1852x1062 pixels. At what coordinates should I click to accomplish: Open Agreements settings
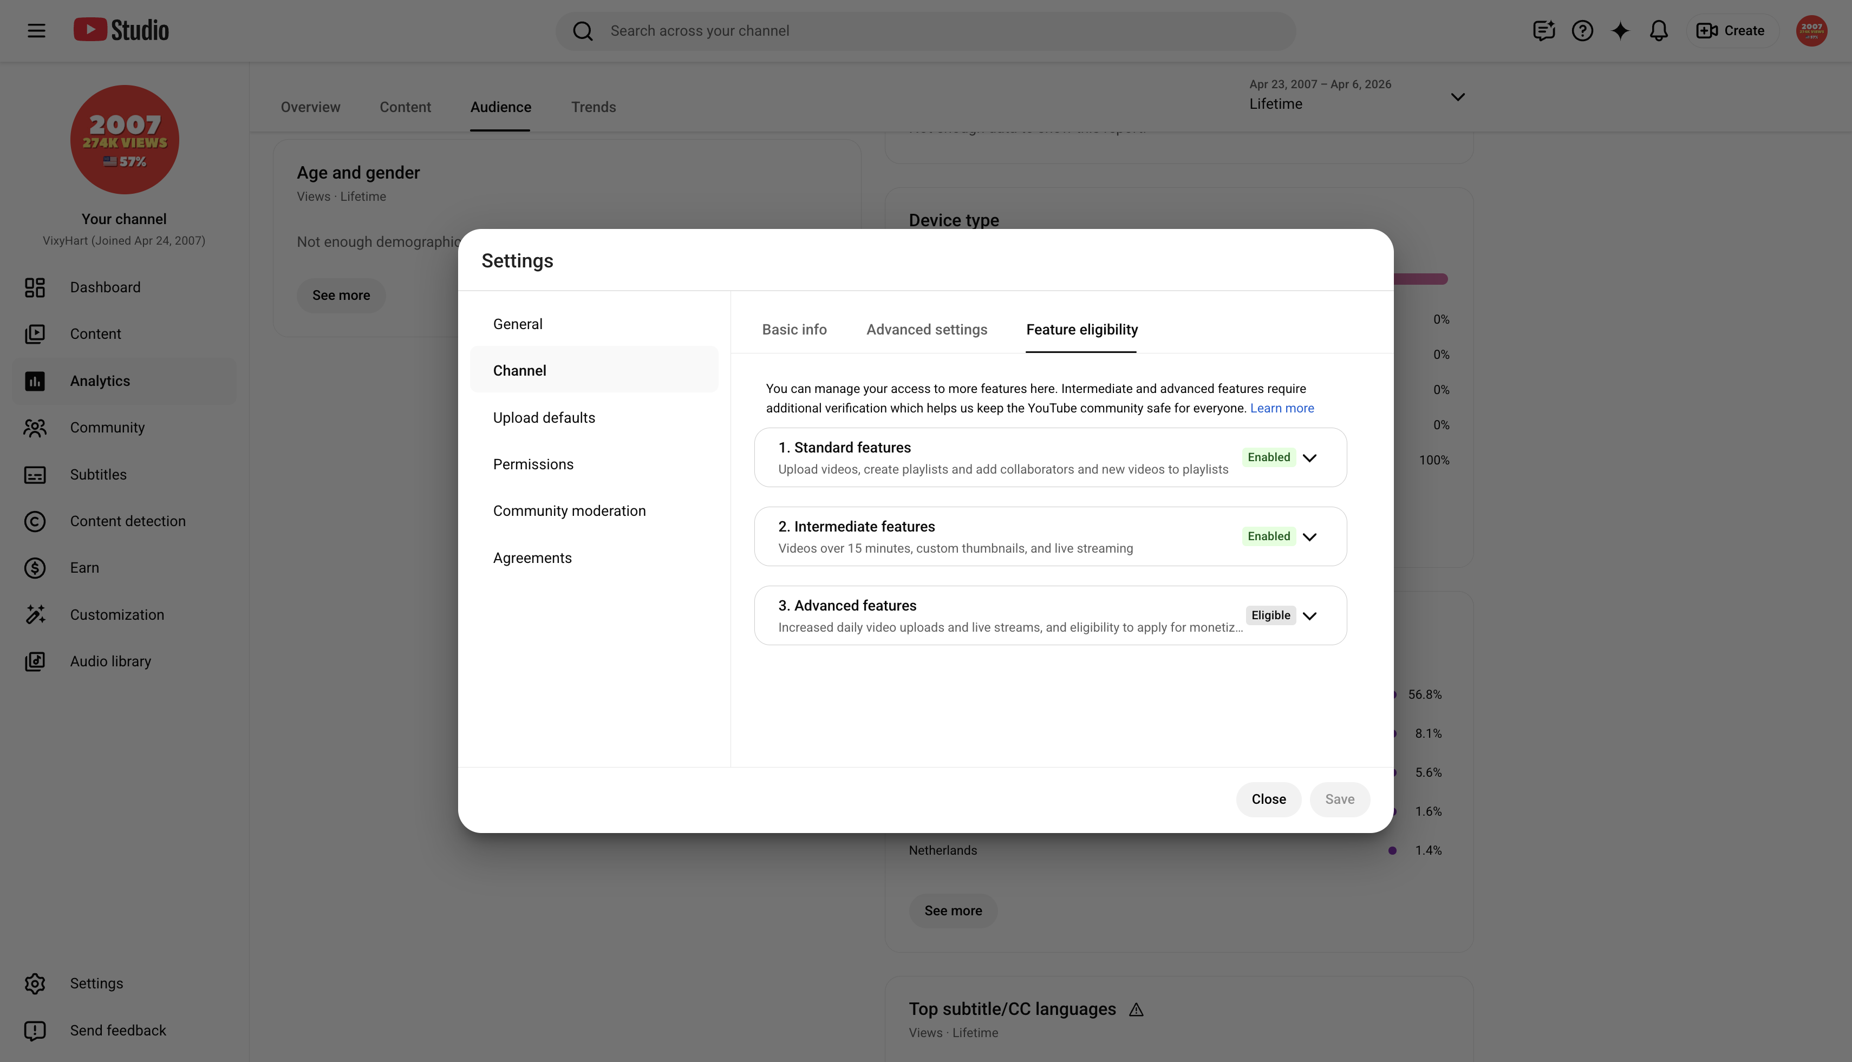click(x=594, y=558)
